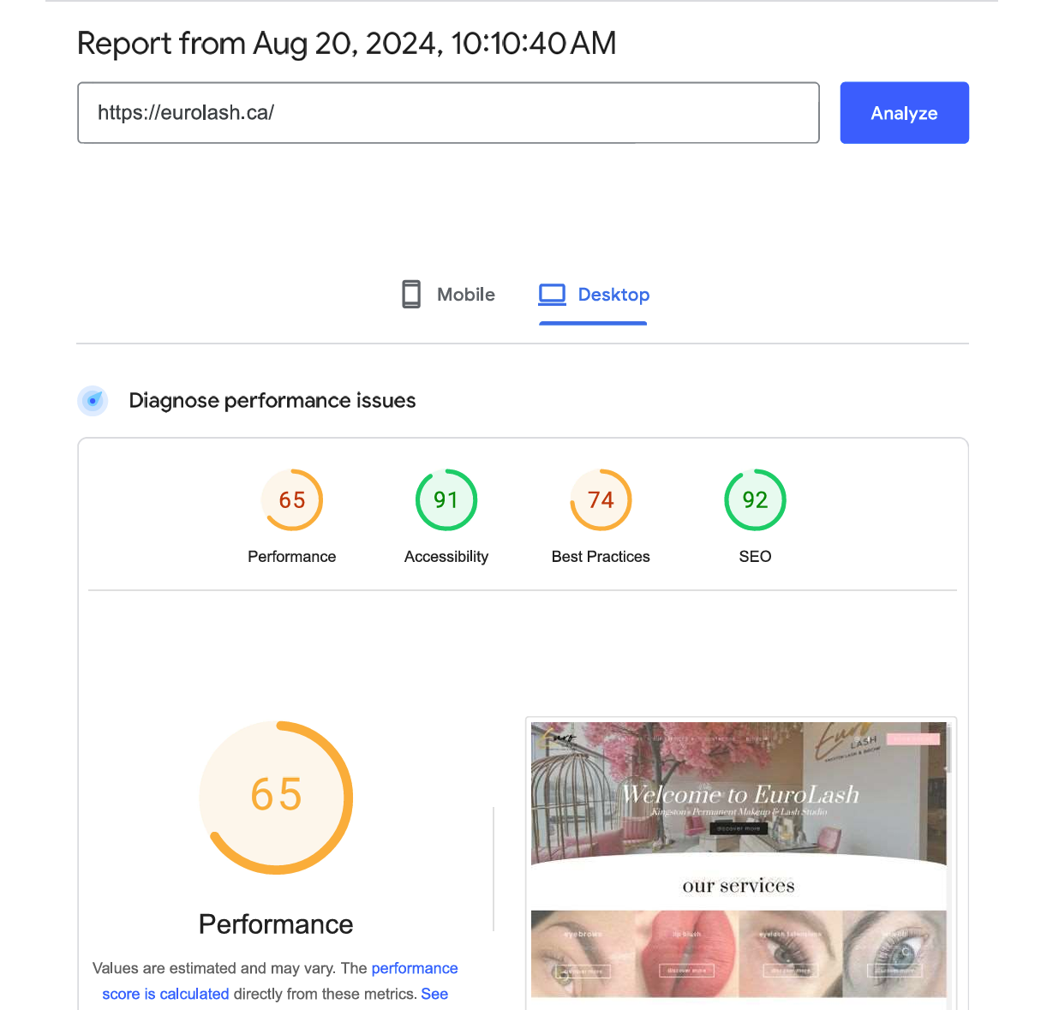This screenshot has height=1010, width=1041.
Task: Switch to the Mobile tab
Action: tap(448, 295)
